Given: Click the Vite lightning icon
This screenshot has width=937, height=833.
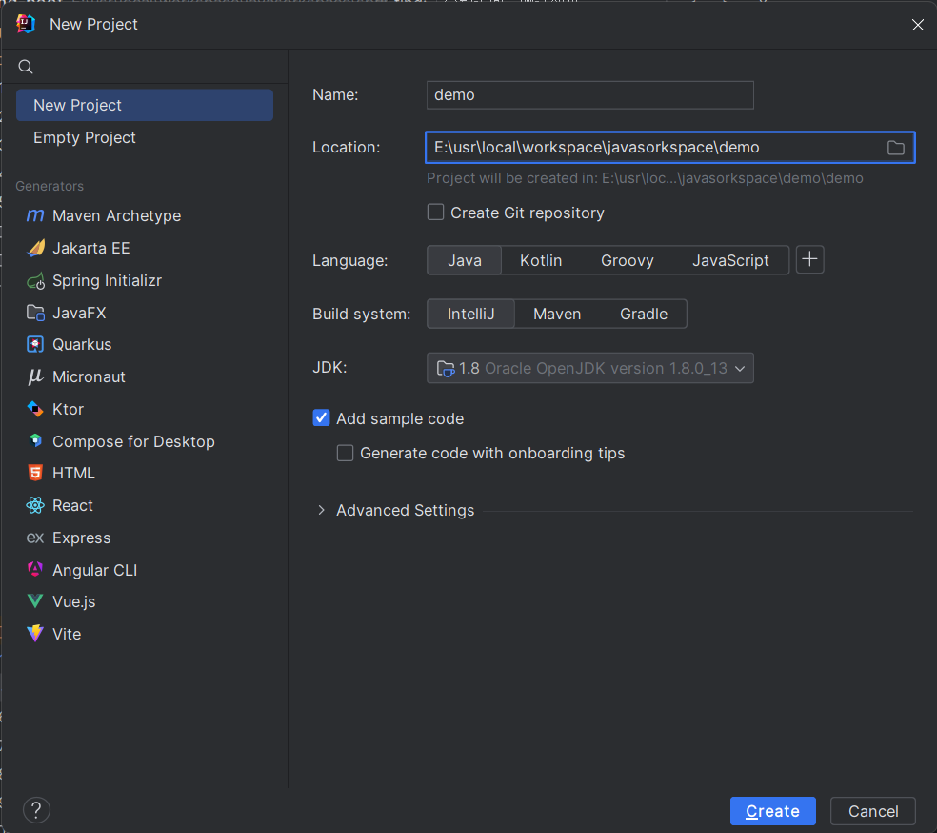Looking at the screenshot, I should click(35, 633).
